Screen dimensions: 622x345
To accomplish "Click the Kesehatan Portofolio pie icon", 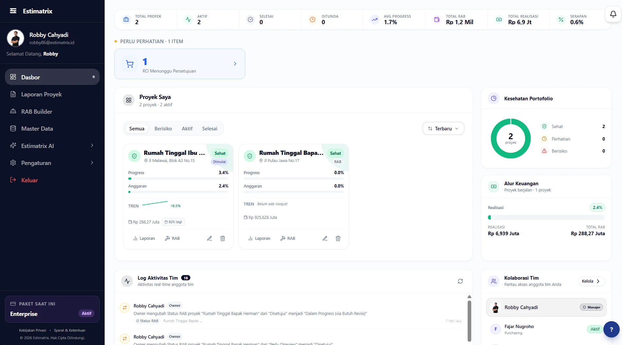I will click(x=494, y=98).
